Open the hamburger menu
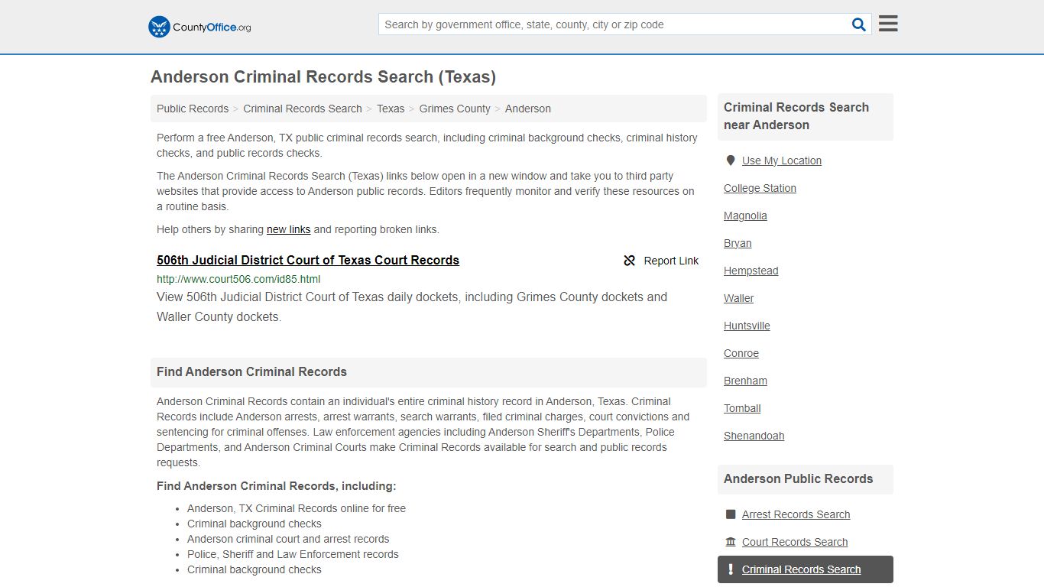1044x587 pixels. point(888,24)
